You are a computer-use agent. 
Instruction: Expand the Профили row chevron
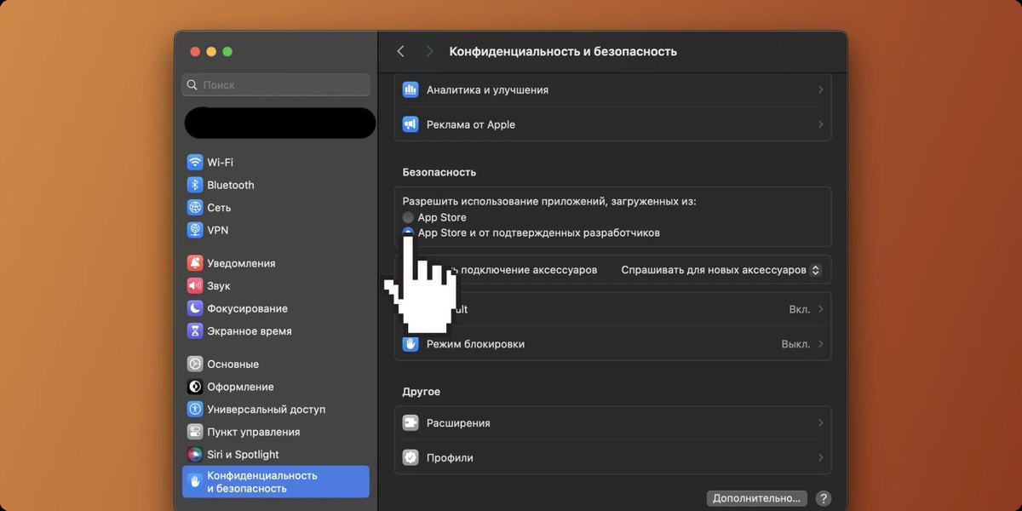820,457
